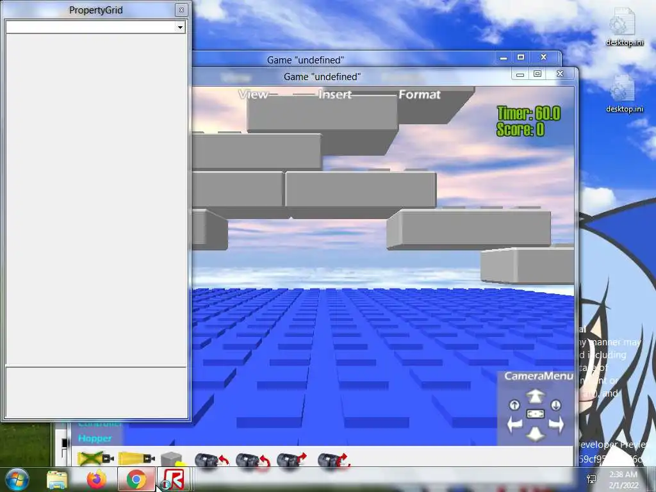Close the back Game "undefined" window
The height and width of the screenshot is (492, 656).
(543, 57)
